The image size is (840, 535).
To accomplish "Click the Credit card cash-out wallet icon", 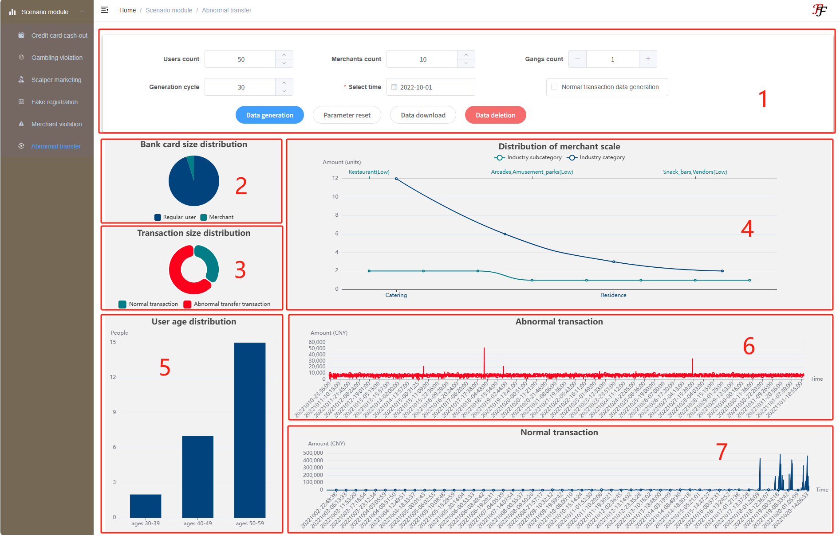I will (21, 35).
